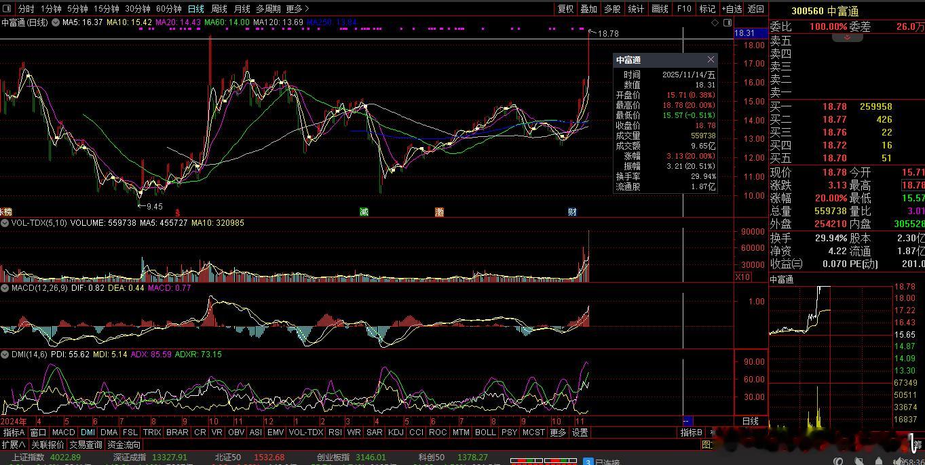The height and width of the screenshot is (465, 925).
Task: Select the KDJ indicator tab
Action: (x=396, y=432)
